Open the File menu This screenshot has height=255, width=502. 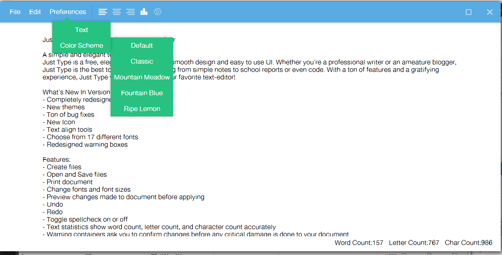(15, 12)
